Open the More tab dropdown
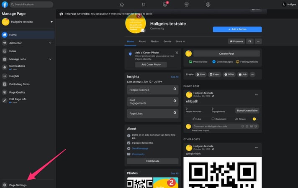The width and height of the screenshot is (298, 188). click(180, 41)
